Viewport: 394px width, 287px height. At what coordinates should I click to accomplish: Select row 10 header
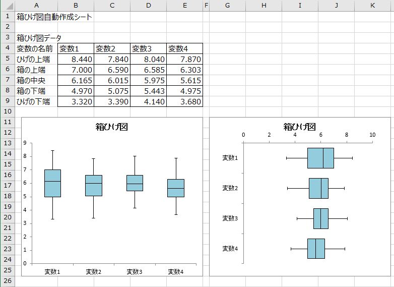[8, 111]
